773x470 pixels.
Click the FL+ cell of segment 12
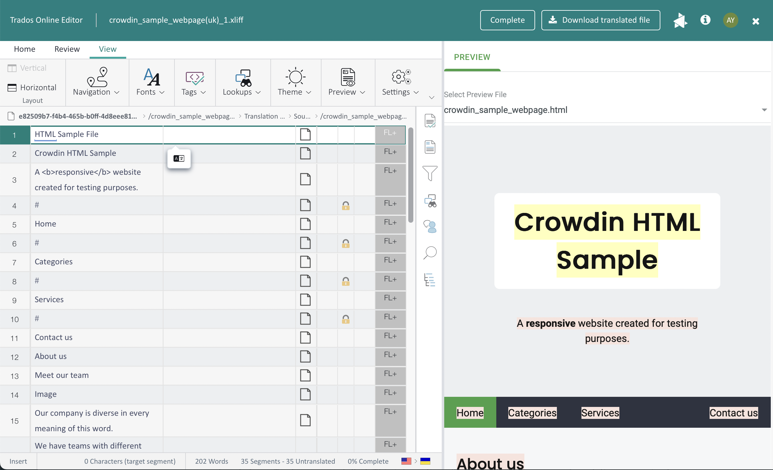click(x=390, y=356)
